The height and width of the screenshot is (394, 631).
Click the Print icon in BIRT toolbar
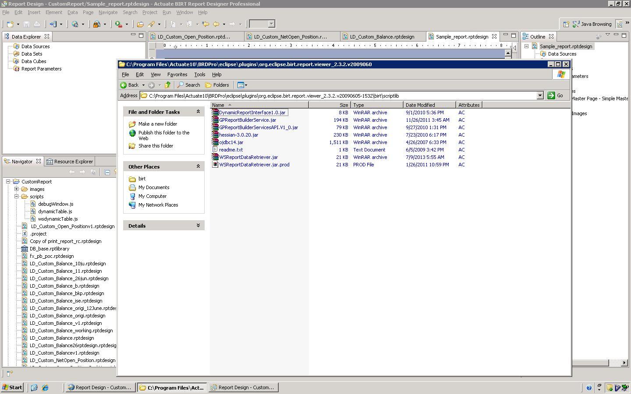pyautogui.click(x=37, y=24)
